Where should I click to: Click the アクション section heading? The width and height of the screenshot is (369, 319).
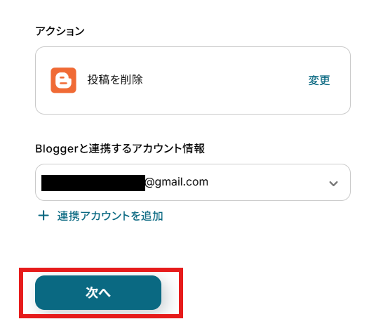60,31
